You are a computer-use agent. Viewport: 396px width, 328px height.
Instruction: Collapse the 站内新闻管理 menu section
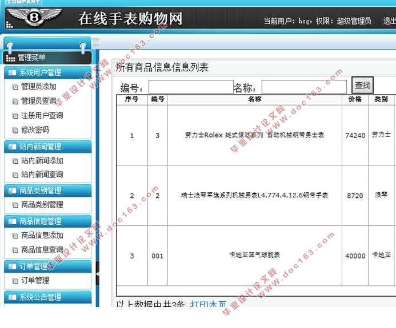click(48, 147)
